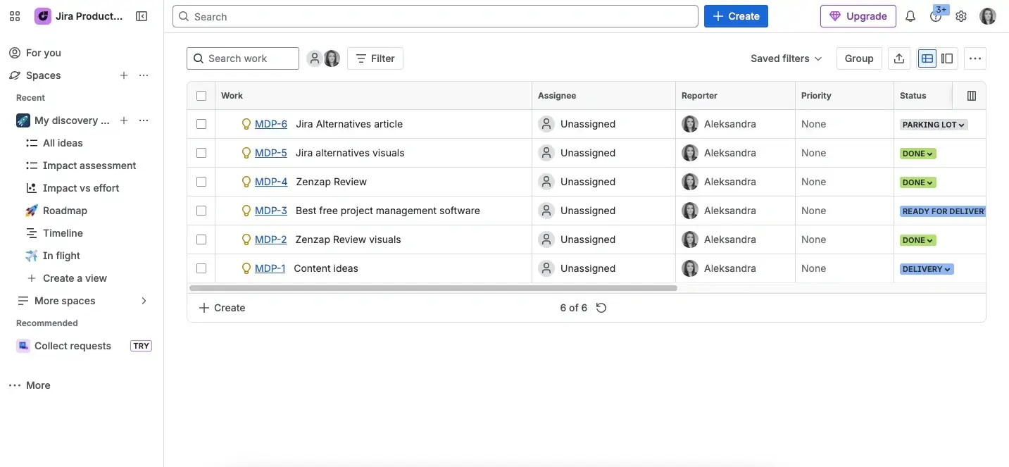This screenshot has width=1009, height=467.
Task: Open READY FOR DELIVERY status for MDP-3
Action: coord(943,211)
